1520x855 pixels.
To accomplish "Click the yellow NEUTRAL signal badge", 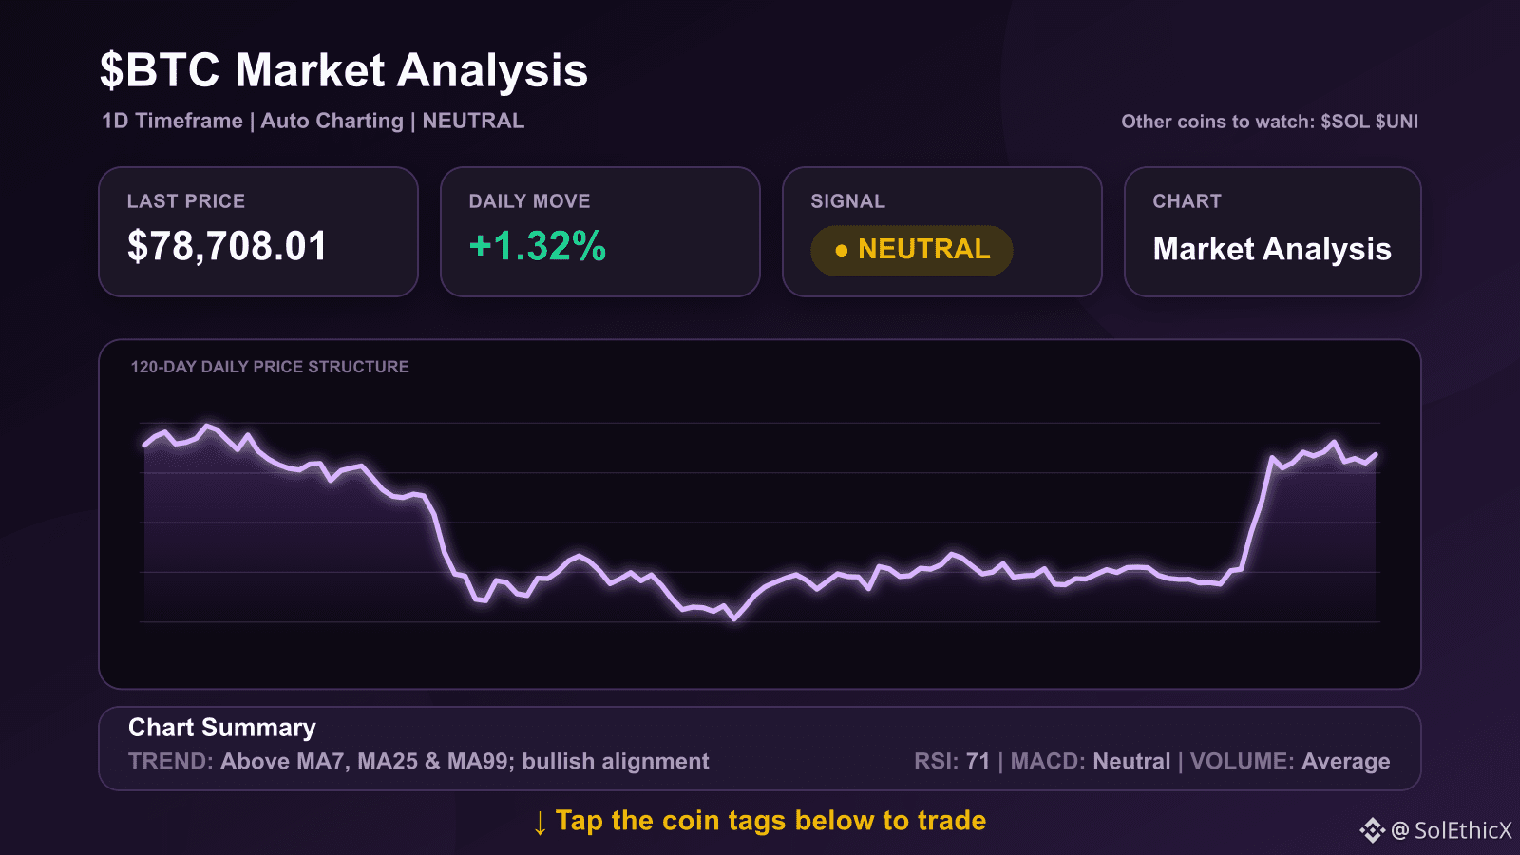I will tap(912, 250).
